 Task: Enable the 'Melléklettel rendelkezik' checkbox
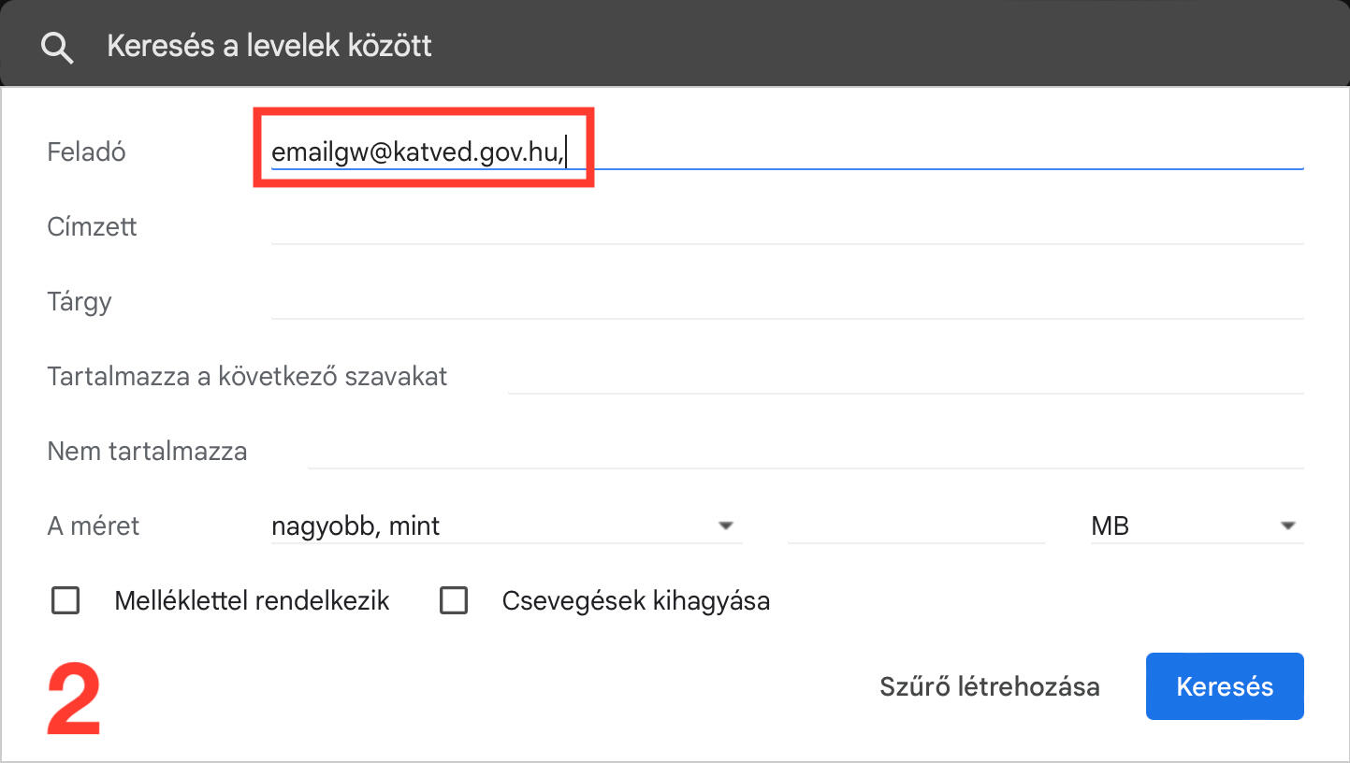65,600
